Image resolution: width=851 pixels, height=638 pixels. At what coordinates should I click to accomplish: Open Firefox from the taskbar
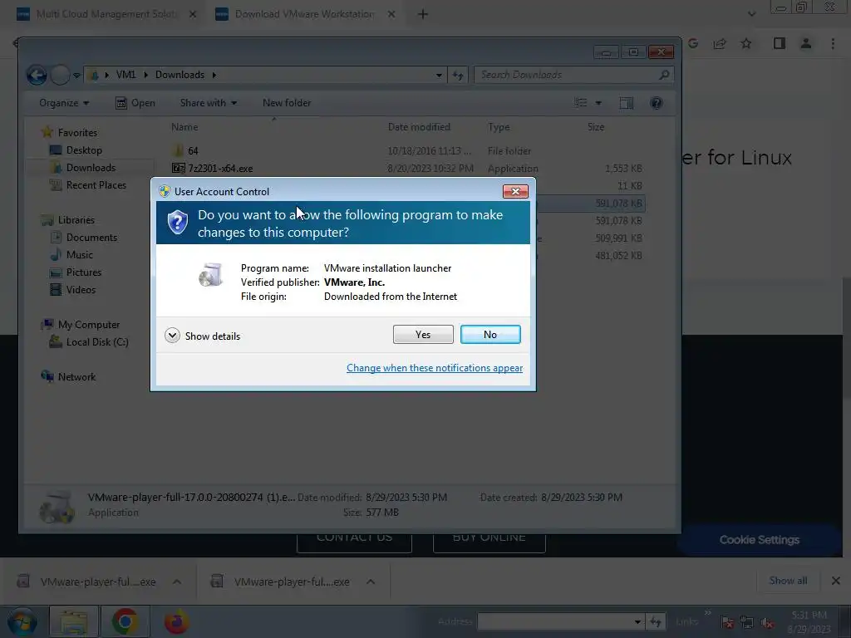coord(177,621)
